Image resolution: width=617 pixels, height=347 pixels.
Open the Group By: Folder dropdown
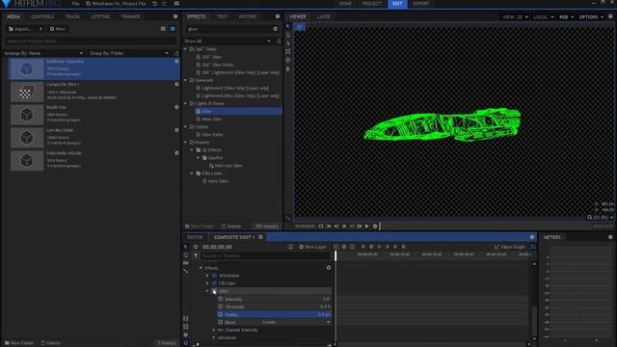click(128, 53)
